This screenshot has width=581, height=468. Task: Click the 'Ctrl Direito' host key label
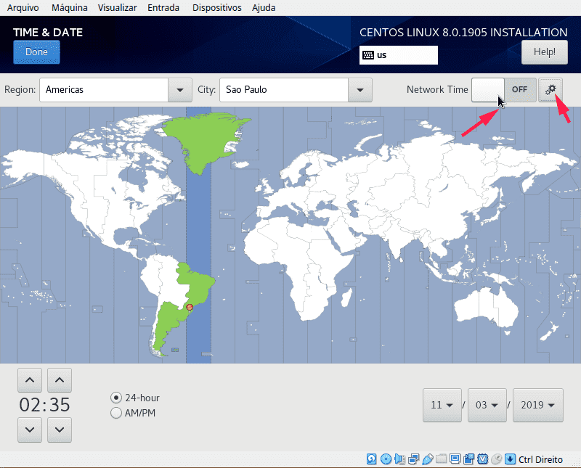540,459
